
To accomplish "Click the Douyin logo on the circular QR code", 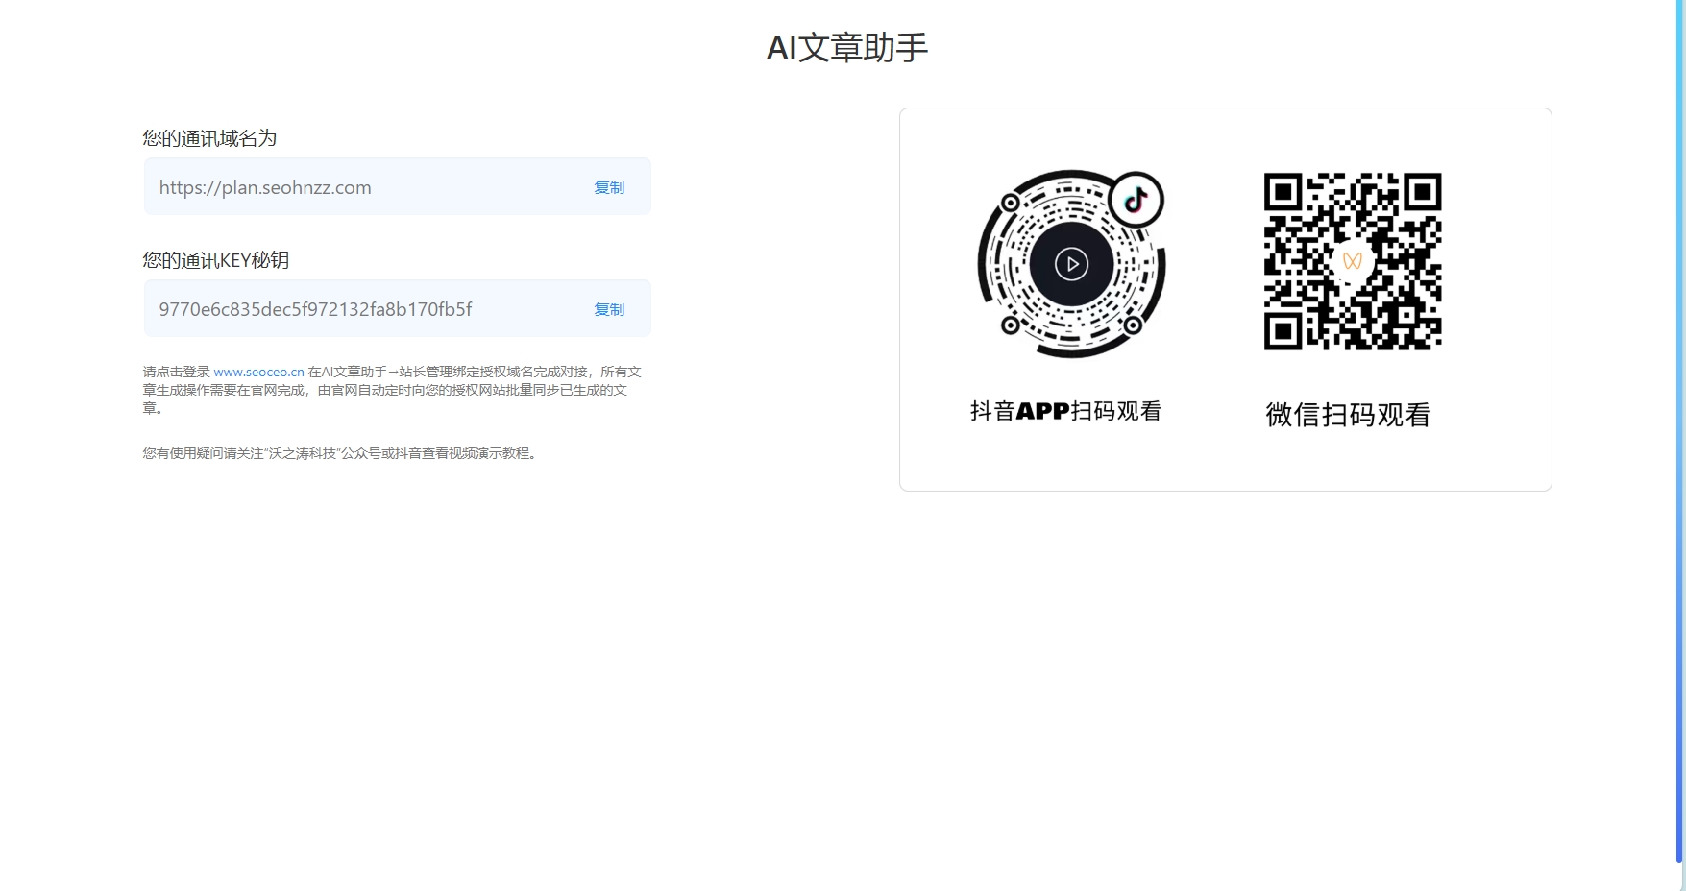I will 1135,201.
